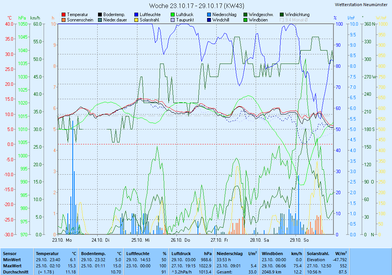Select the teal Nieder.dauer legend swatch

[x=100, y=20]
